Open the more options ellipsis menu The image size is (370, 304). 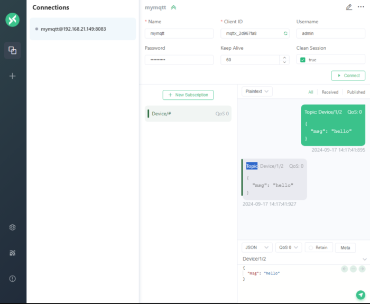pos(361,7)
